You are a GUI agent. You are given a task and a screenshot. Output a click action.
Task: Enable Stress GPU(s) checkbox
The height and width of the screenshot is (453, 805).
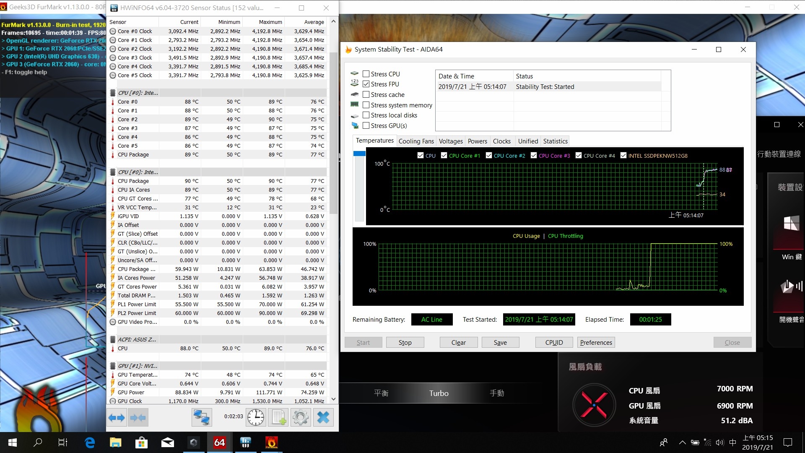pos(366,125)
